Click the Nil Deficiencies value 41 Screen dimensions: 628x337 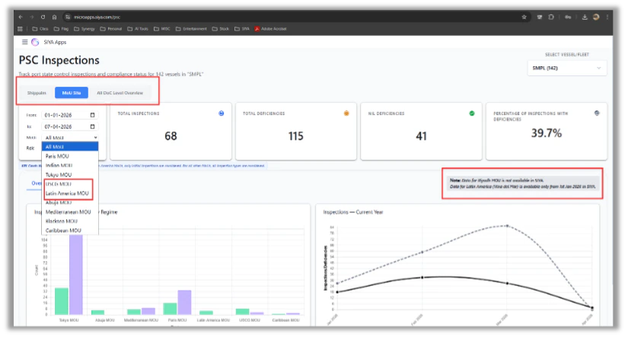point(422,136)
